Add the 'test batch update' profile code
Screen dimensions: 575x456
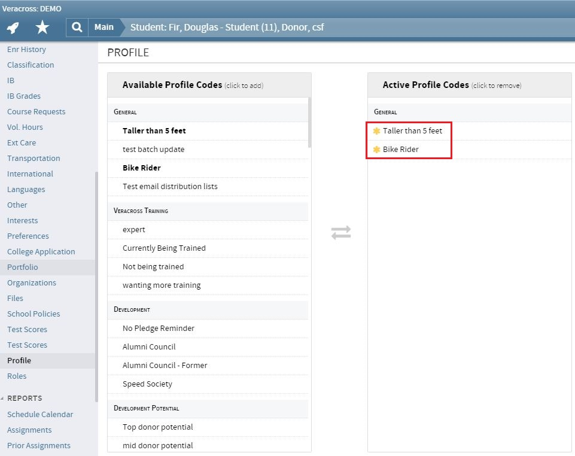coord(153,150)
